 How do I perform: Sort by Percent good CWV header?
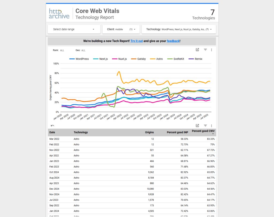coord(203,131)
